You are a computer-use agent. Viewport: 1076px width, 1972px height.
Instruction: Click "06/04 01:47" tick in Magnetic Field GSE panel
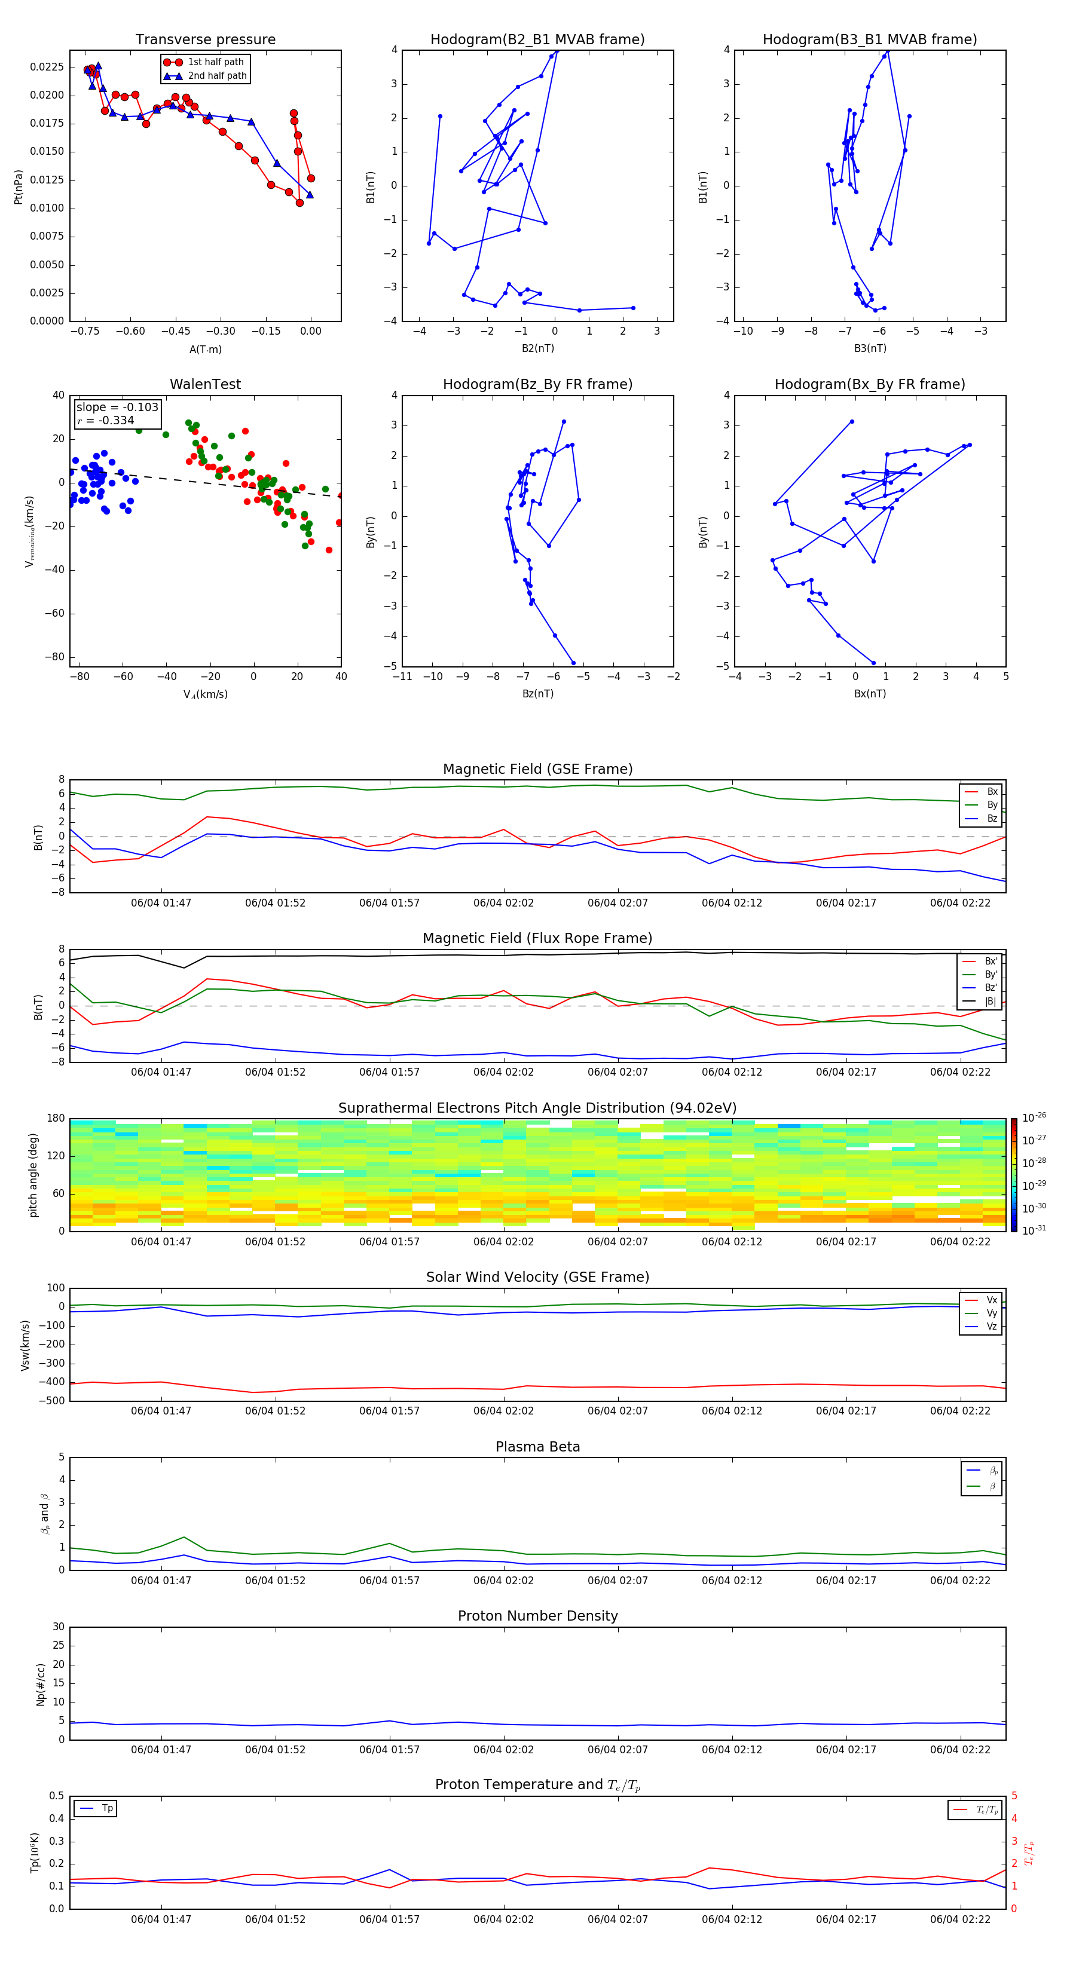(161, 904)
